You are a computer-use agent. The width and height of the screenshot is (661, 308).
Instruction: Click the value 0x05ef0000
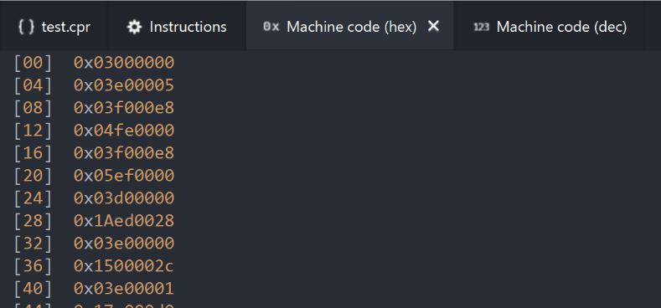pos(124,176)
